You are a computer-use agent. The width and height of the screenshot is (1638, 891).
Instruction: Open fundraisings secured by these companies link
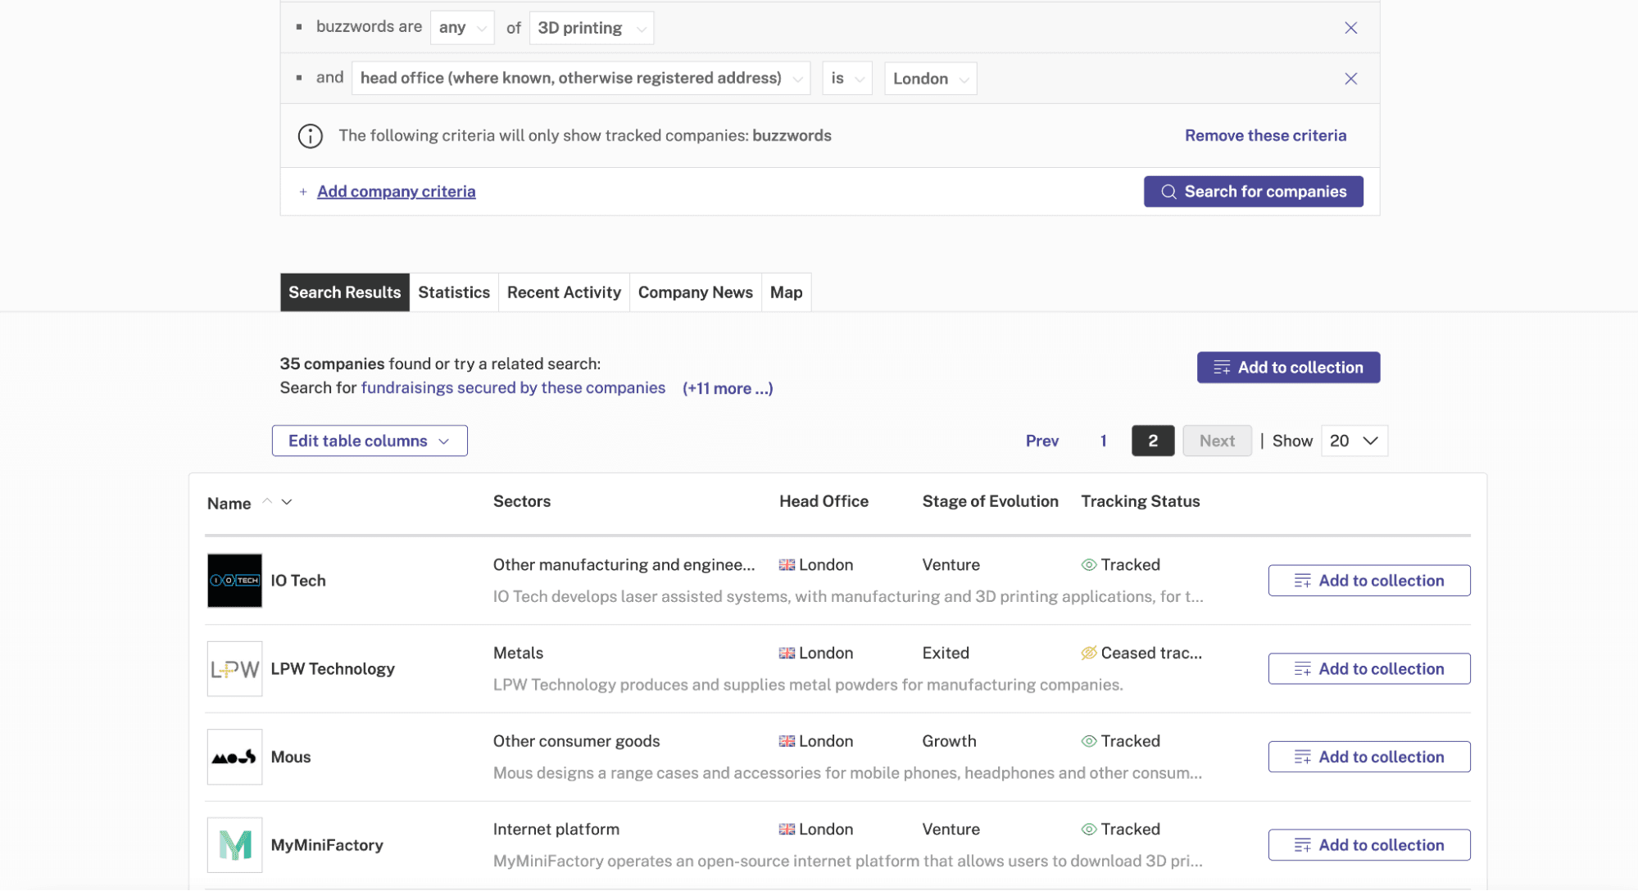coord(513,388)
